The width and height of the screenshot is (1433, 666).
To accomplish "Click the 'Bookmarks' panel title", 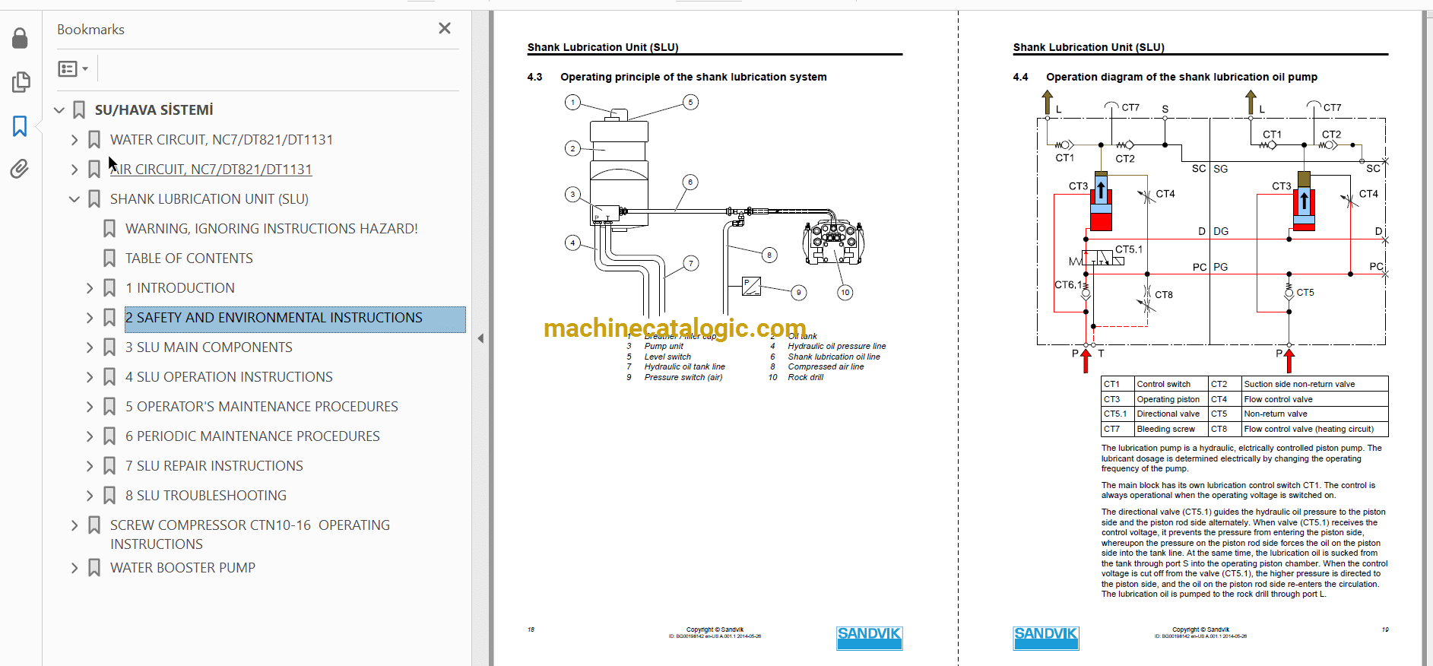I will 90,30.
